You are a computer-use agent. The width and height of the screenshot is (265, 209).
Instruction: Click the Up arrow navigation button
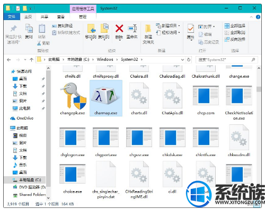(31, 60)
